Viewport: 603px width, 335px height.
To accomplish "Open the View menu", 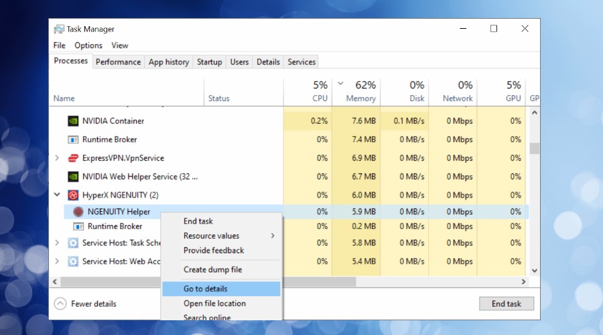I will coord(120,46).
